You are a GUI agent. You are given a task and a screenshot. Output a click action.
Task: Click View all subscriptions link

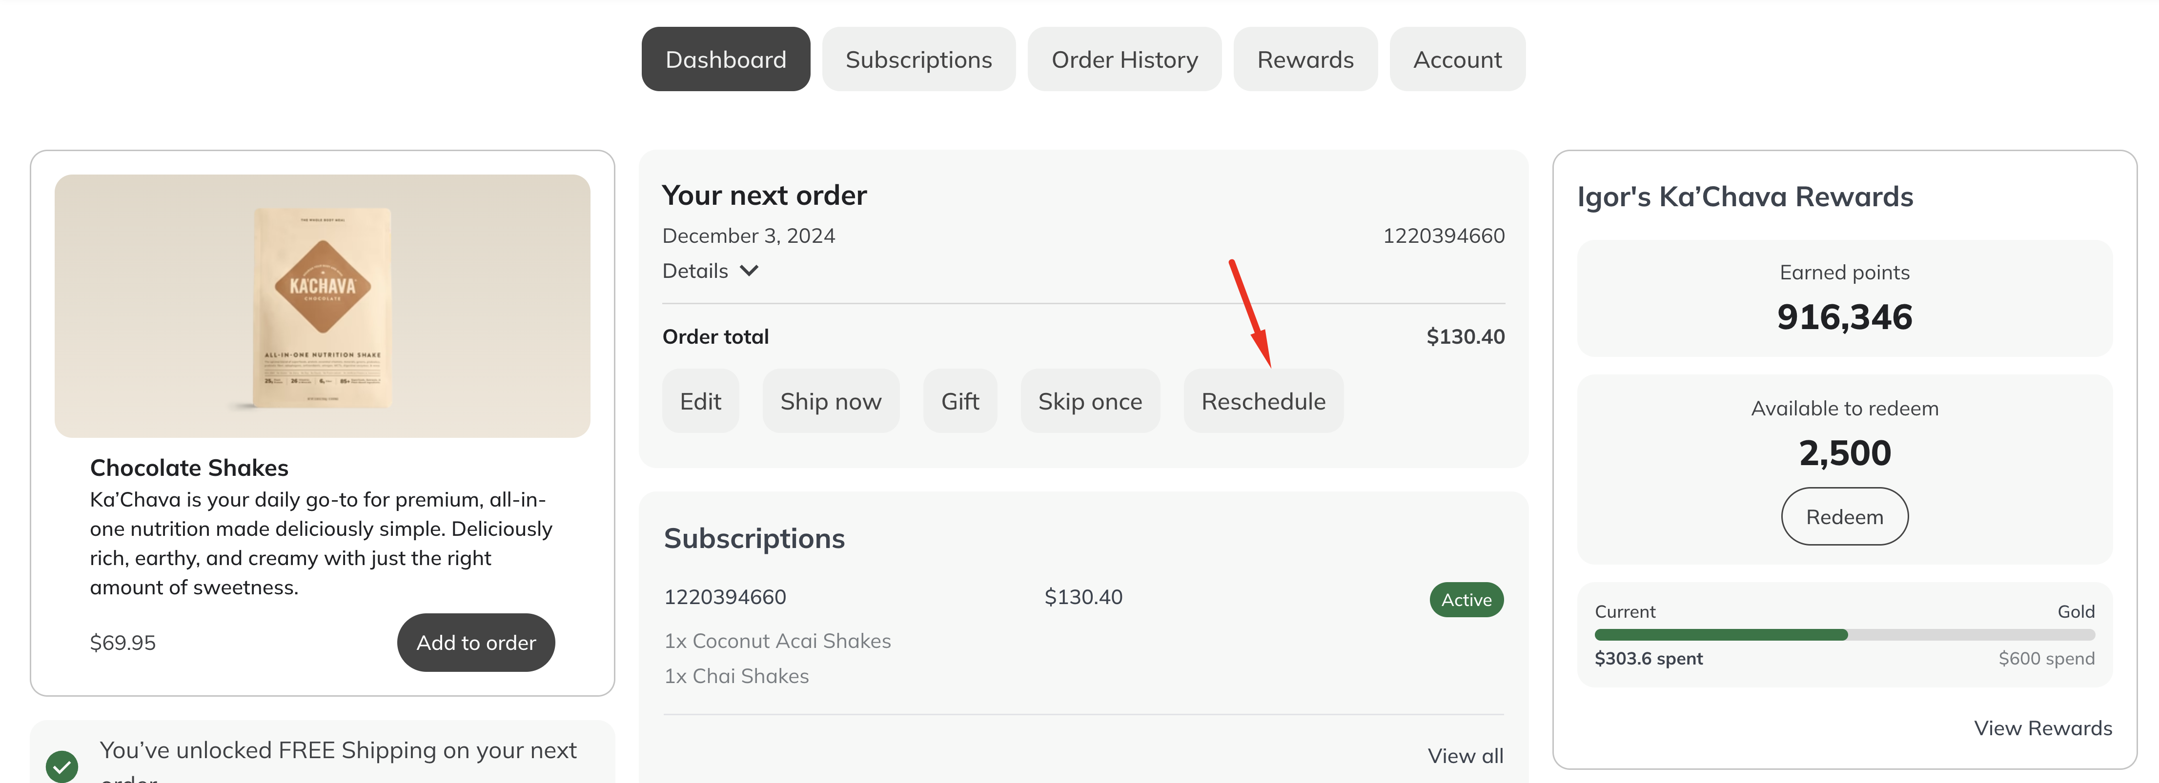click(1466, 755)
